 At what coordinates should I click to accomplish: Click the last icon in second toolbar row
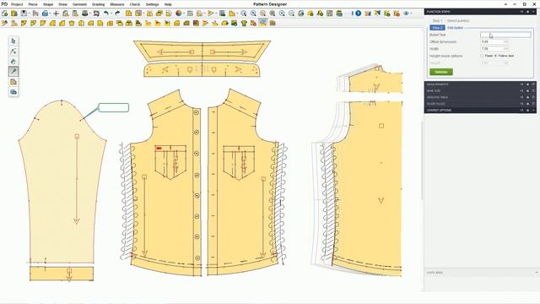pyautogui.click(x=273, y=23)
